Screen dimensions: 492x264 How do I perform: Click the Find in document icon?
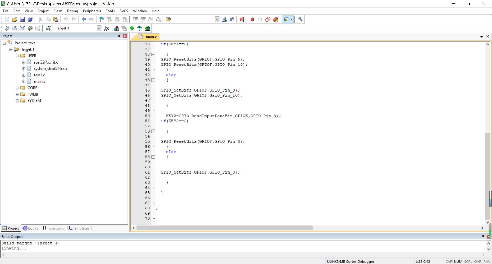coord(224,19)
